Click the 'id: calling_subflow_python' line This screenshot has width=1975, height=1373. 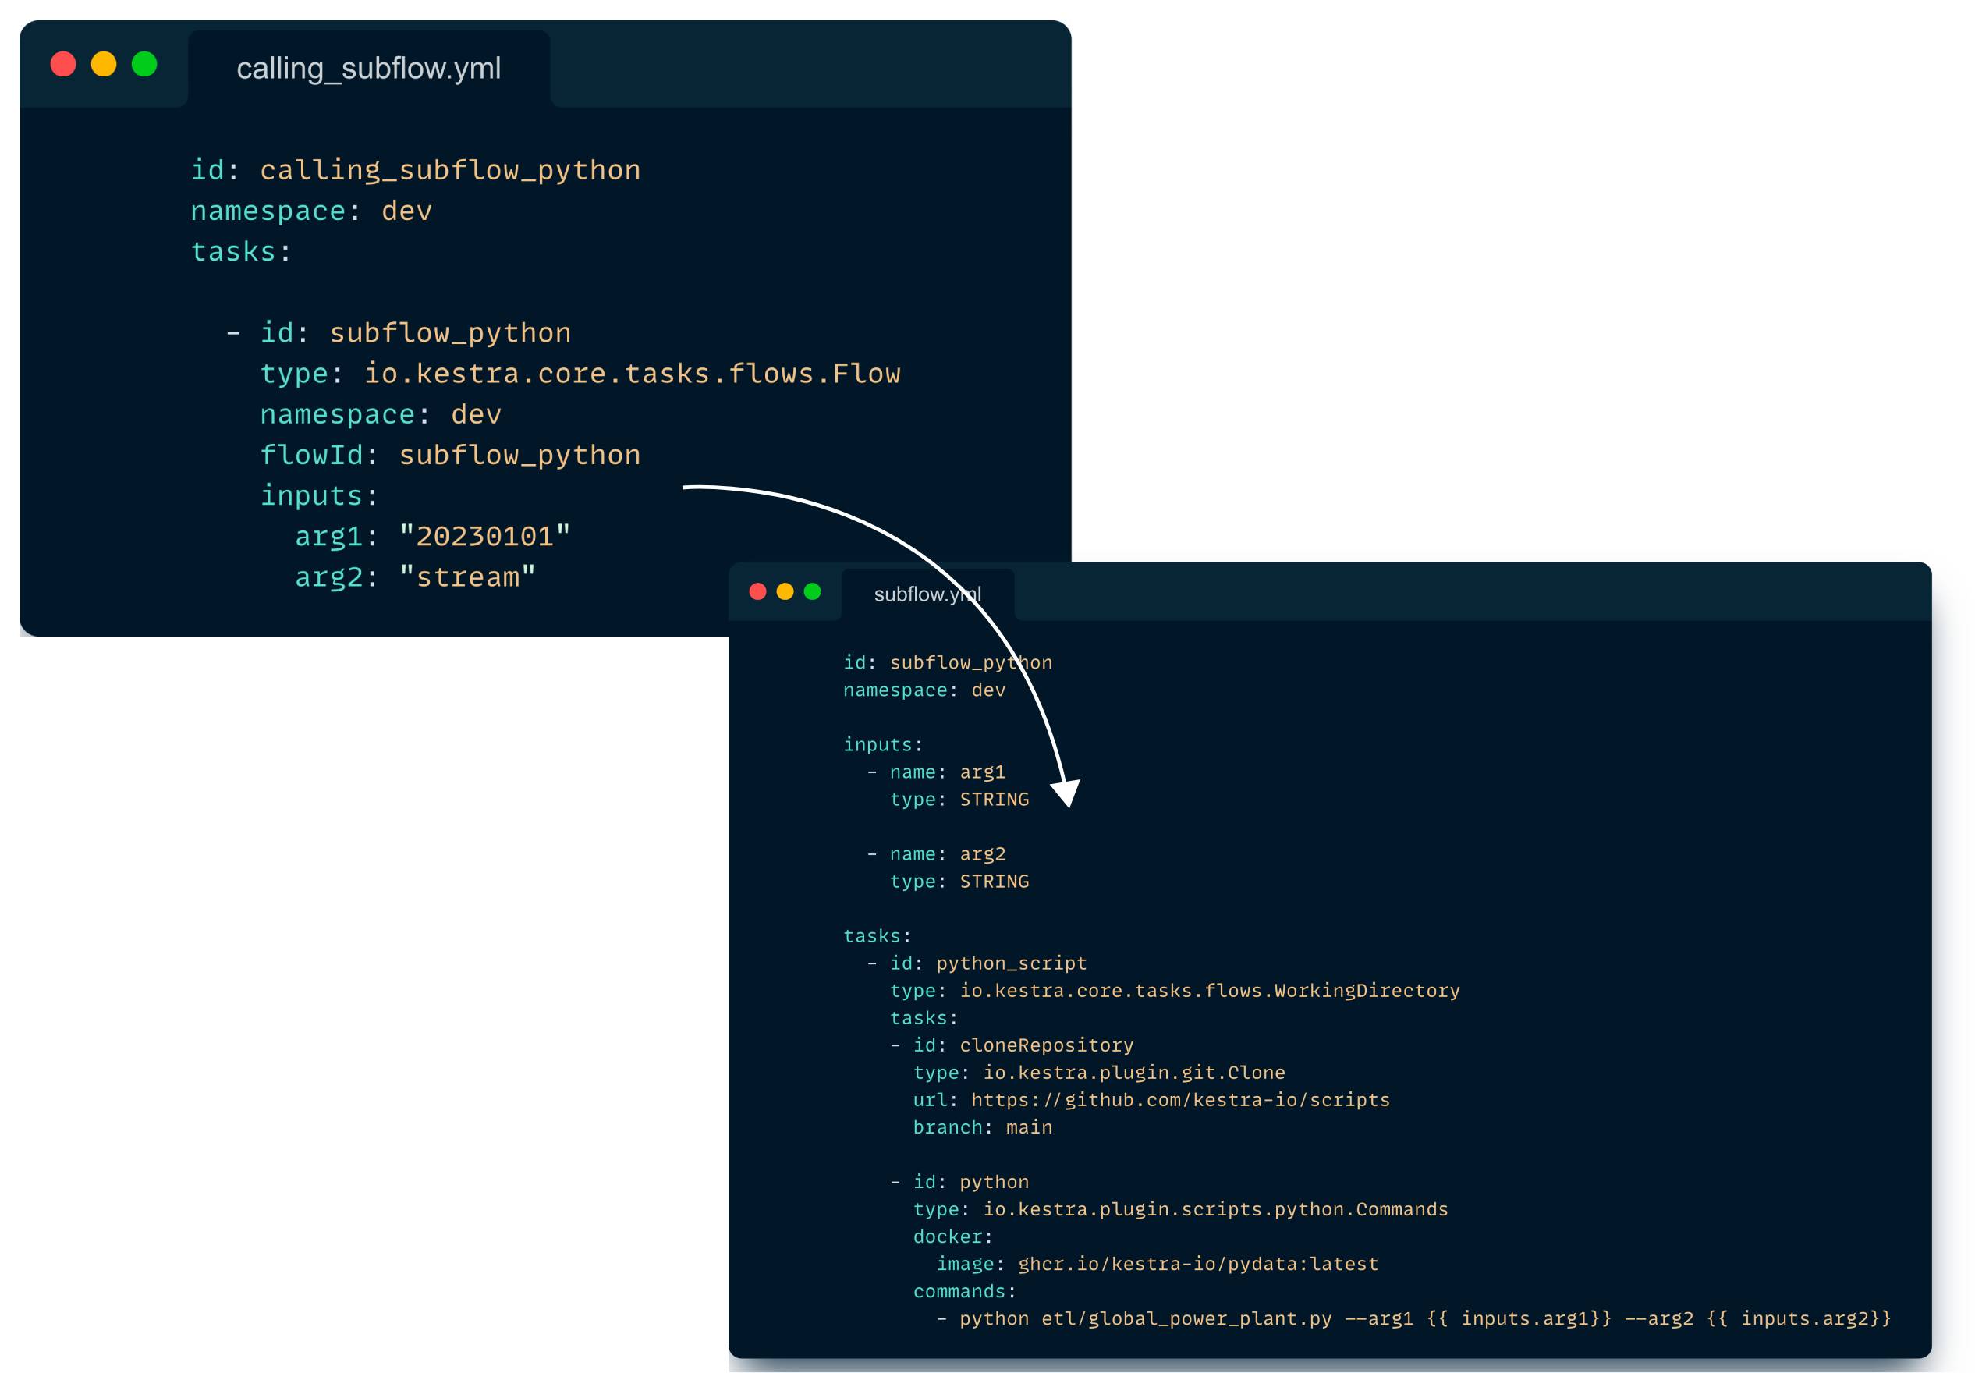(417, 170)
